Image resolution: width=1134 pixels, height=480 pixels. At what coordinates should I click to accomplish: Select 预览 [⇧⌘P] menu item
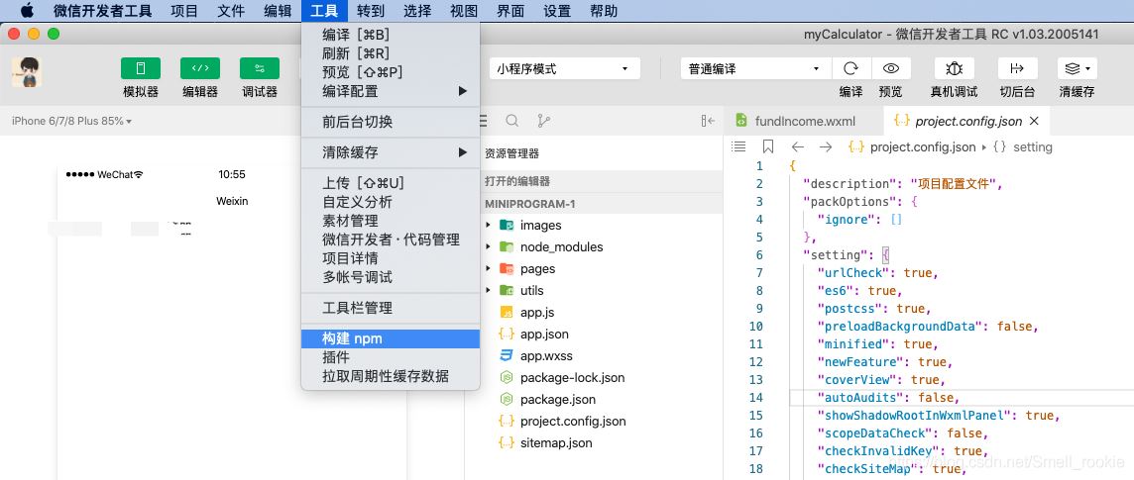(391, 72)
